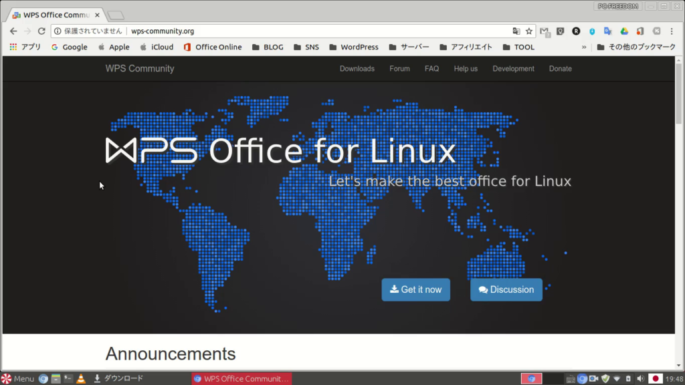The image size is (685, 385).
Task: Bookmark this page with the star icon
Action: 528,31
